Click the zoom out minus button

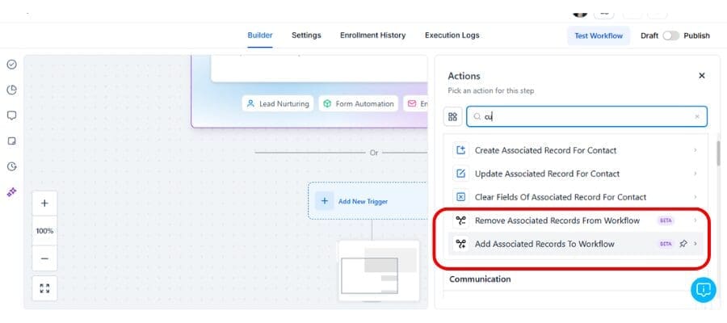click(x=44, y=258)
